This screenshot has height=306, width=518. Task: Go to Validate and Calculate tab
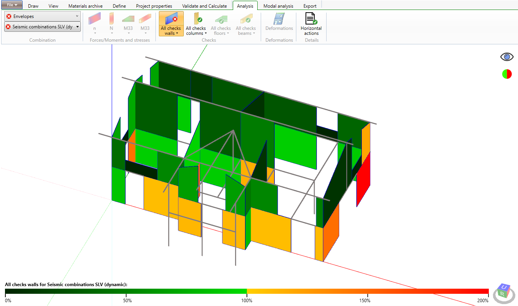pyautogui.click(x=204, y=6)
